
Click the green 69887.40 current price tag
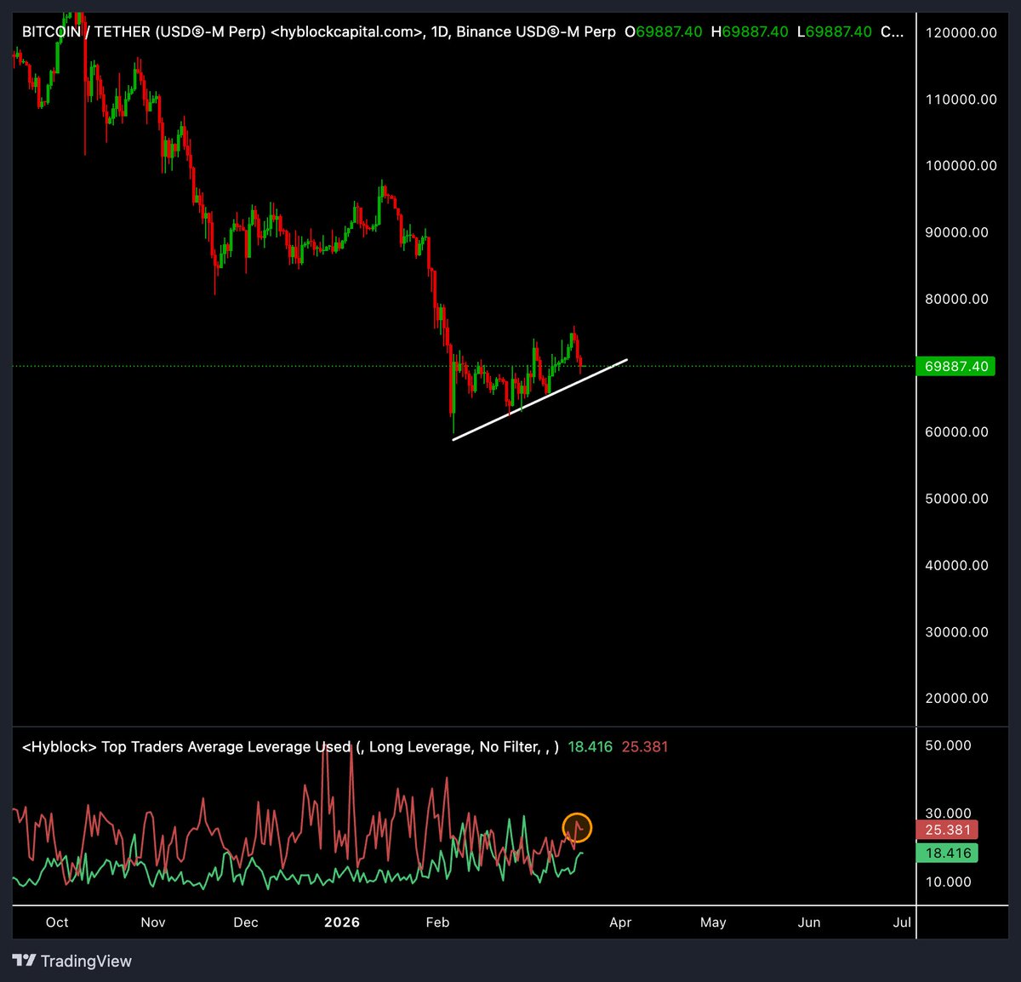[x=956, y=367]
